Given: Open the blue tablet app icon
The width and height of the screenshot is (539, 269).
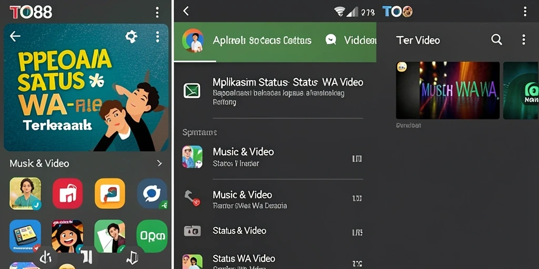Looking at the screenshot, I should [25, 236].
